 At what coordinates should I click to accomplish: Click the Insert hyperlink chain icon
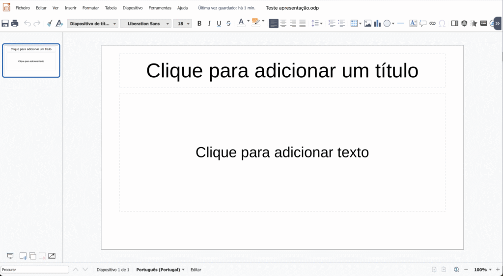pos(432,23)
